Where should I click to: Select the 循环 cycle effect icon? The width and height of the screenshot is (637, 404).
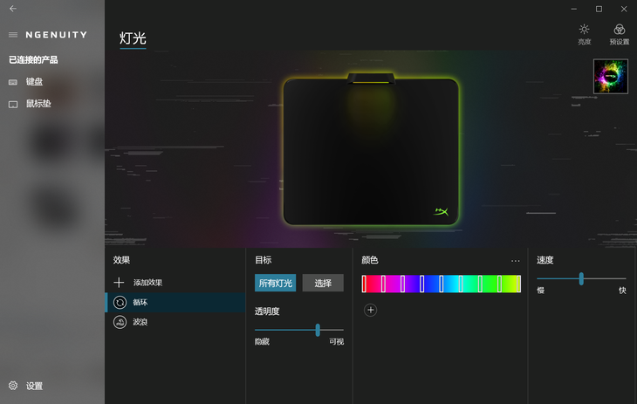click(x=120, y=303)
